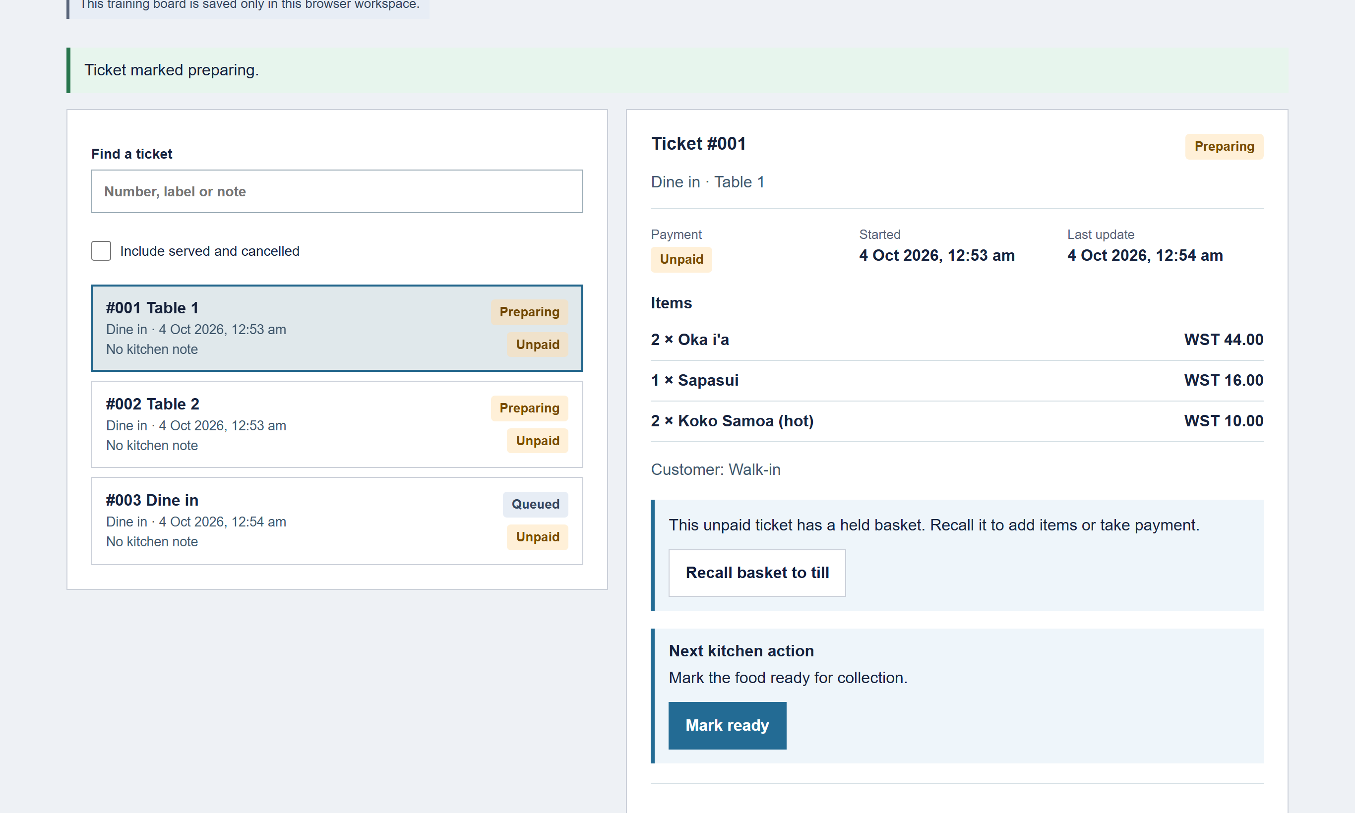Image resolution: width=1355 pixels, height=813 pixels.
Task: Click Mark the food ready for collection text
Action: pos(788,678)
